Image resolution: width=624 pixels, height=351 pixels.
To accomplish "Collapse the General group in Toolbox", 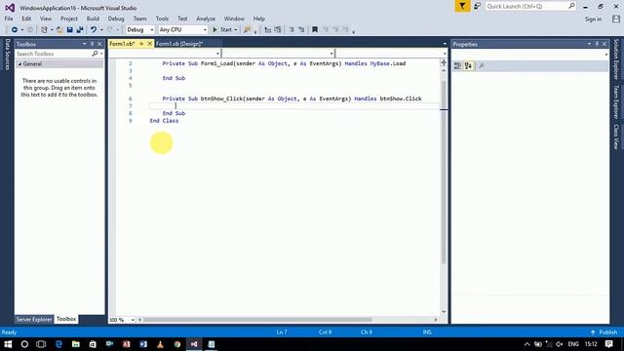I will coord(19,64).
